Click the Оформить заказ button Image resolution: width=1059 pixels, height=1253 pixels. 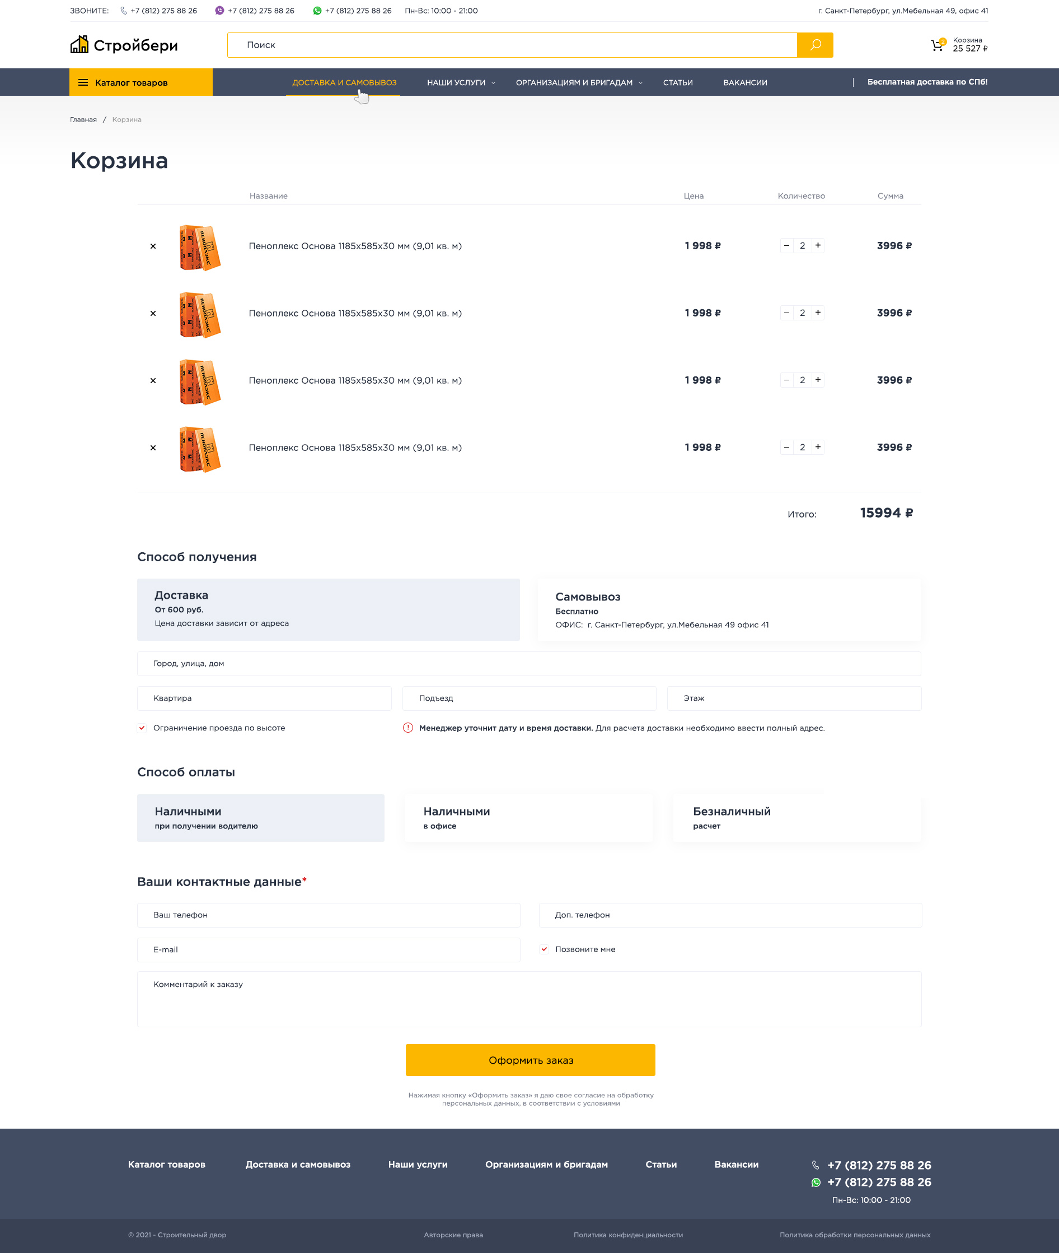point(530,1060)
